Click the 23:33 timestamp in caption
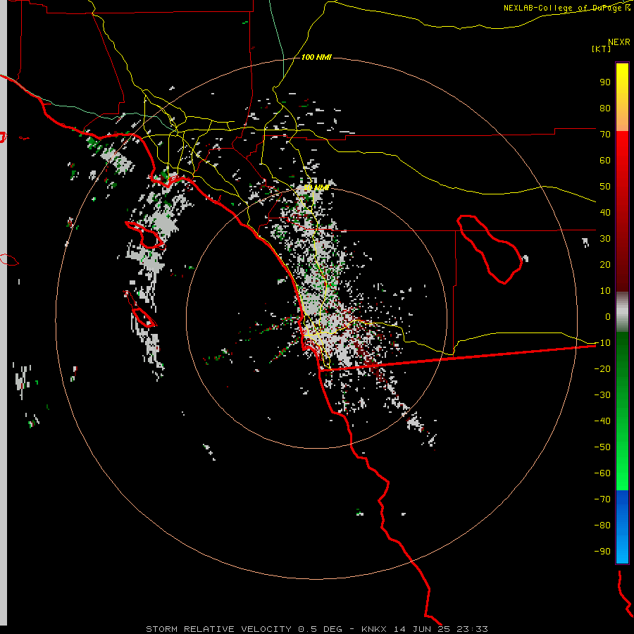634x634 pixels. pyautogui.click(x=472, y=629)
